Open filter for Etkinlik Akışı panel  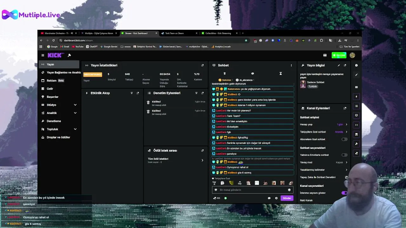132,93
